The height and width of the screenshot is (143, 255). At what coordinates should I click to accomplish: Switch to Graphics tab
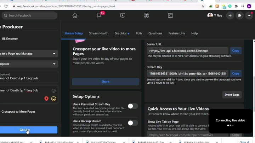(x=122, y=34)
